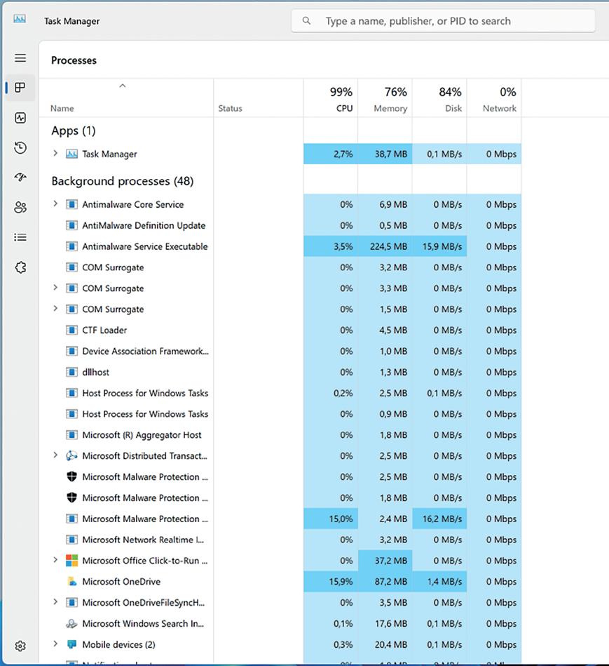Open the Services puzzle-piece sidebar icon

(20, 267)
